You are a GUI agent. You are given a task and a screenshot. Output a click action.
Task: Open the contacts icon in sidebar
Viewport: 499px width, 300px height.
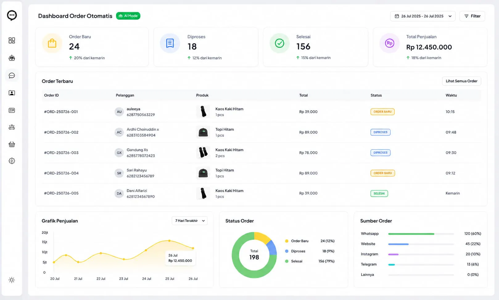[12, 93]
